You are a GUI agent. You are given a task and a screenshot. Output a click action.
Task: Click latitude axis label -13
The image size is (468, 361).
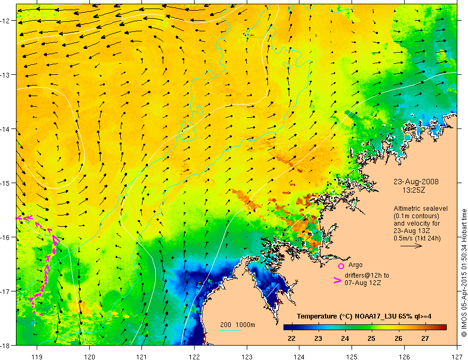pyautogui.click(x=6, y=75)
